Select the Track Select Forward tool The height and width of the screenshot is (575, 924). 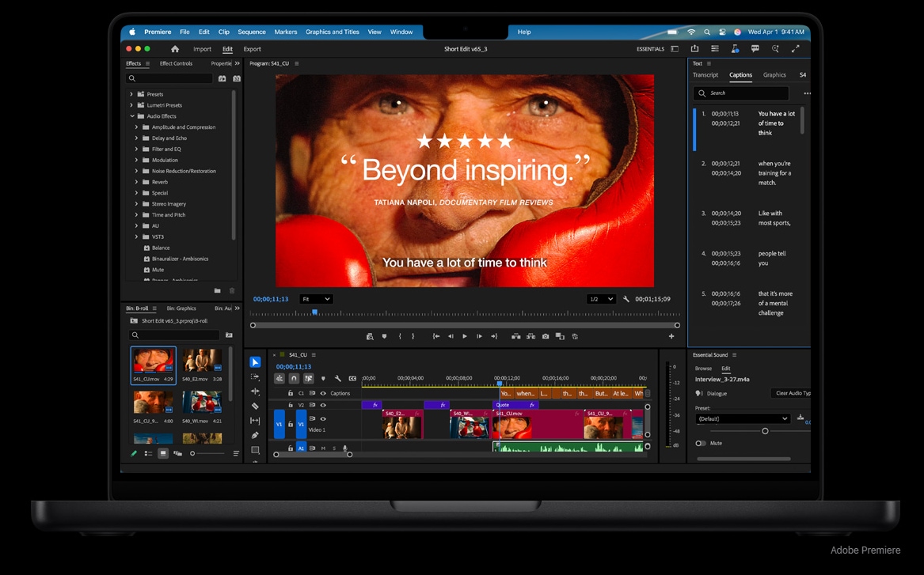coord(255,376)
